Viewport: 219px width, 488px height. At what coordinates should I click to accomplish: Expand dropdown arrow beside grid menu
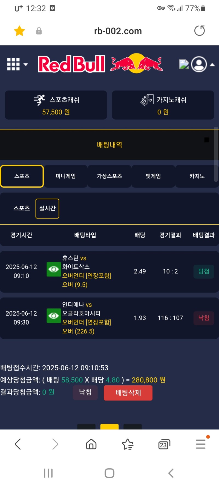pyautogui.click(x=26, y=65)
